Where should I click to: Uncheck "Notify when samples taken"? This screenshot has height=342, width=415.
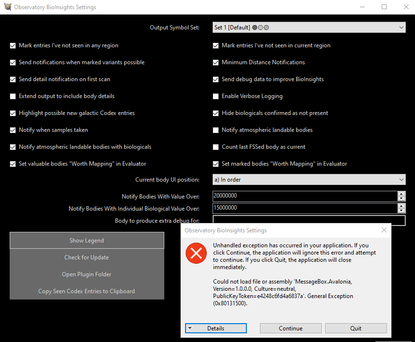(13, 130)
